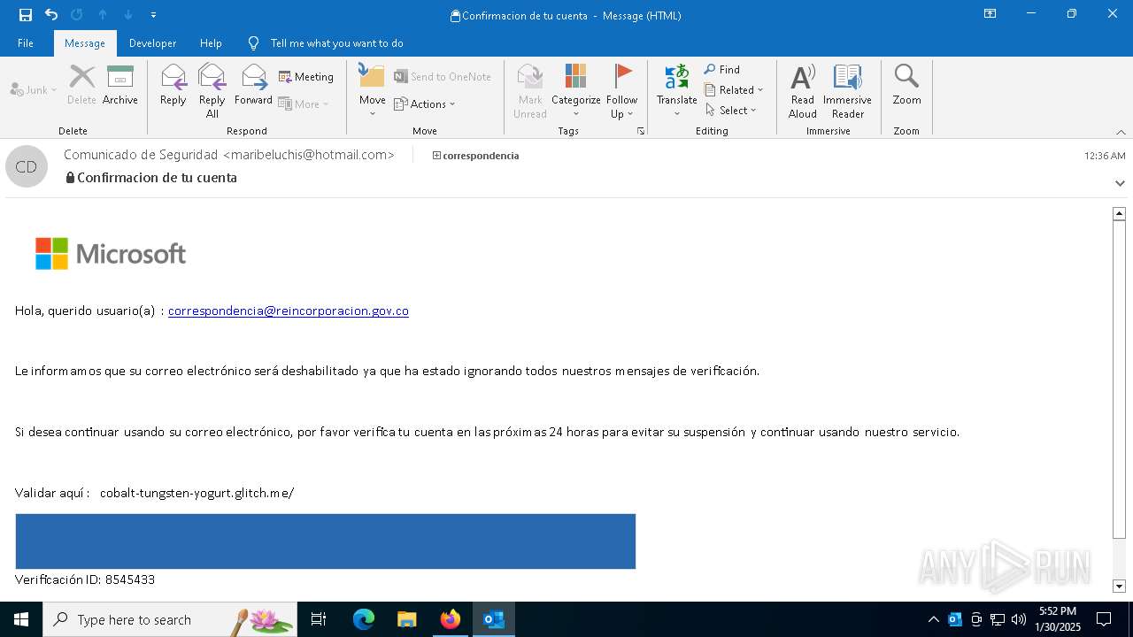Click the Zoom magnifier
This screenshot has height=637, width=1133.
(906, 85)
